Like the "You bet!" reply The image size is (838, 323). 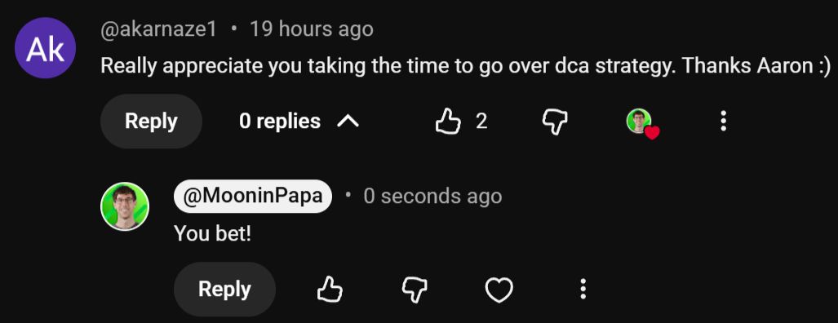coord(330,290)
